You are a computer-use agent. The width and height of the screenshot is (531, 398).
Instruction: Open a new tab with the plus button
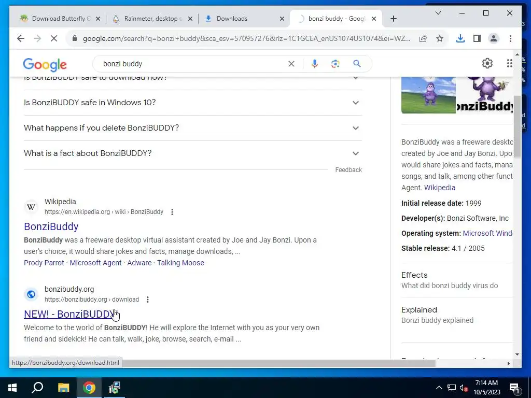pos(393,19)
